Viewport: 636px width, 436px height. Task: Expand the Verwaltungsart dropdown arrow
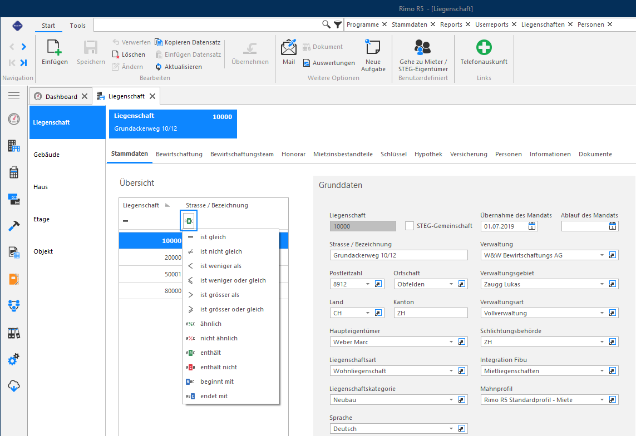coord(602,313)
